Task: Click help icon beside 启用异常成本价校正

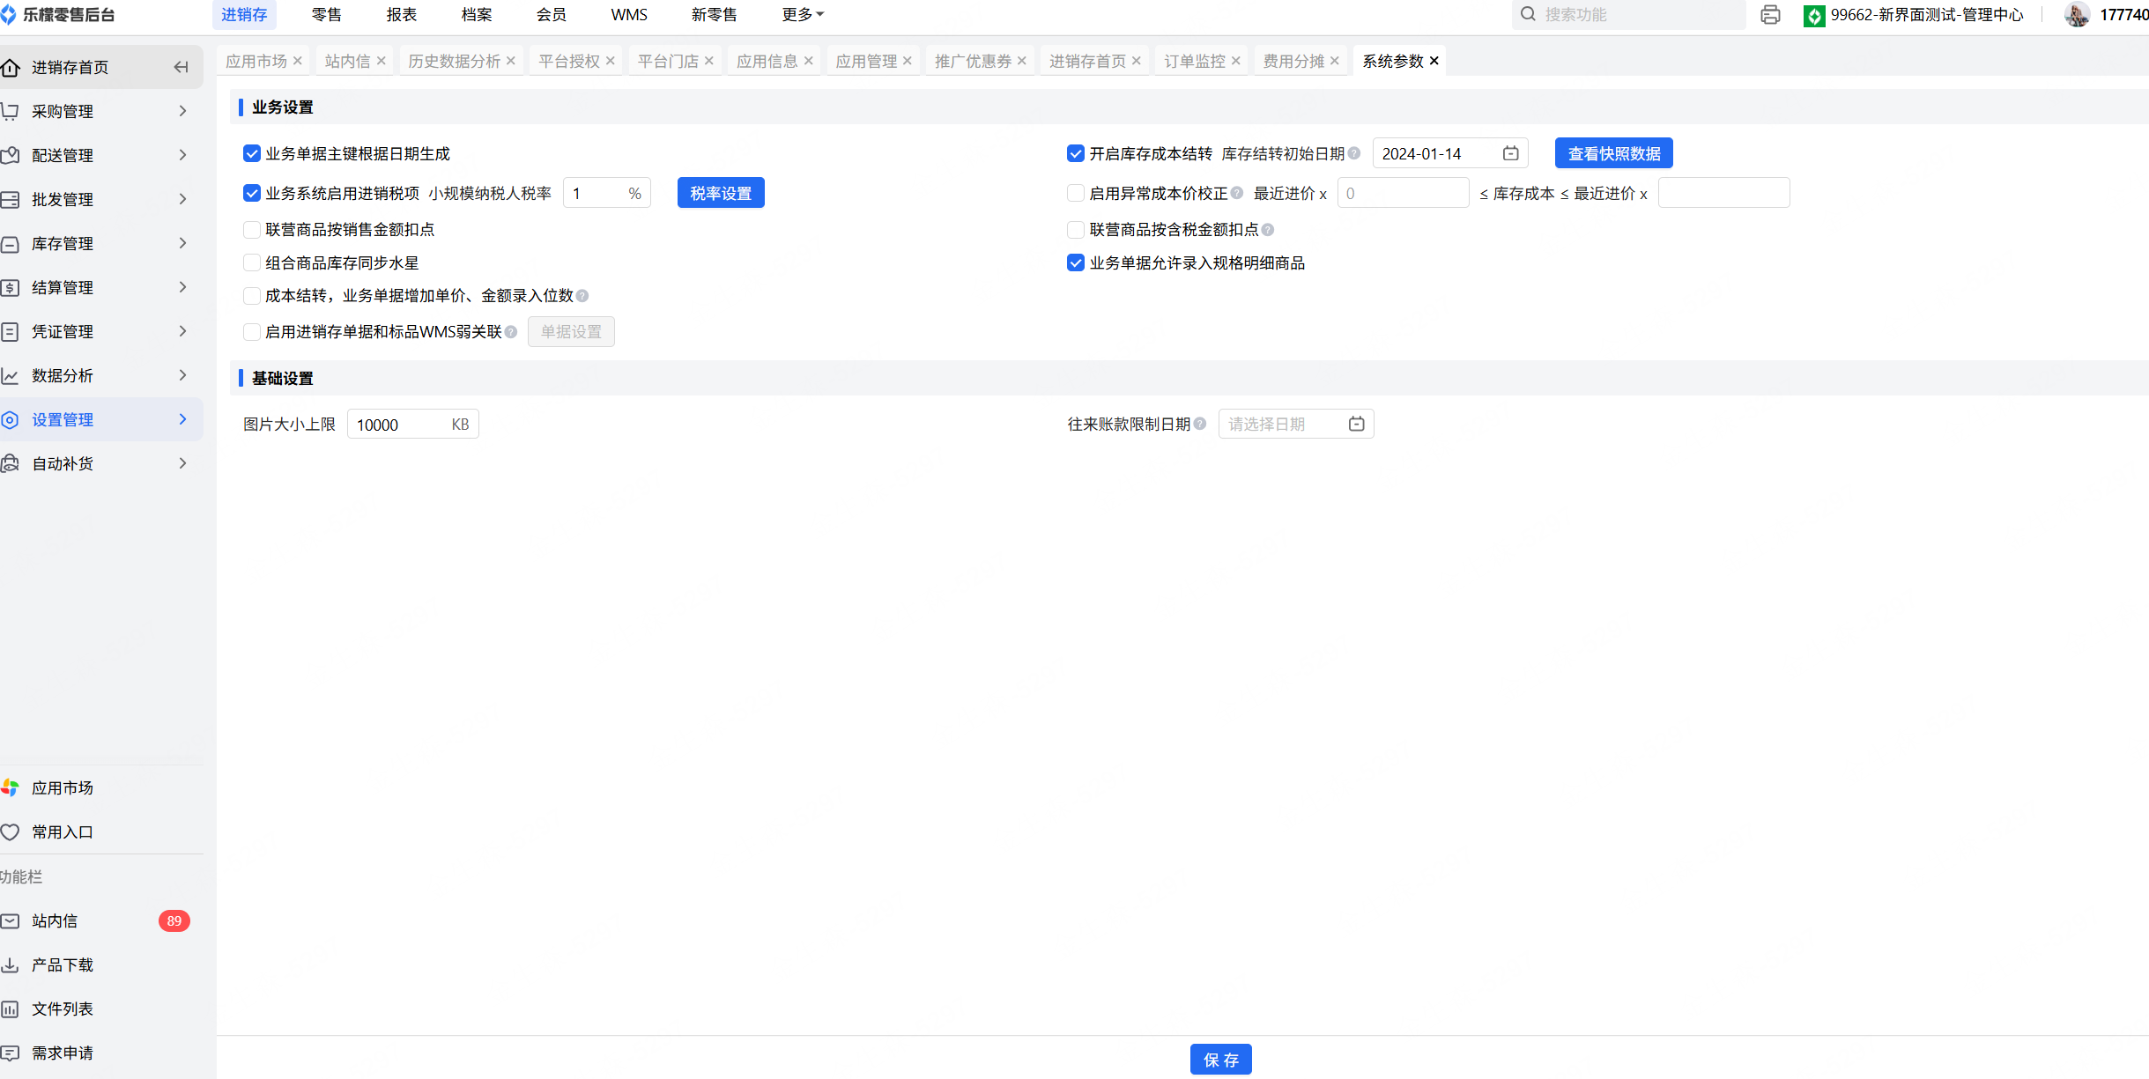Action: tap(1237, 193)
